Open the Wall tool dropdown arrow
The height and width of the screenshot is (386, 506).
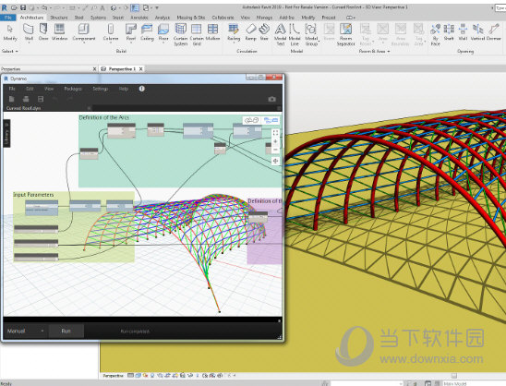[x=29, y=42]
